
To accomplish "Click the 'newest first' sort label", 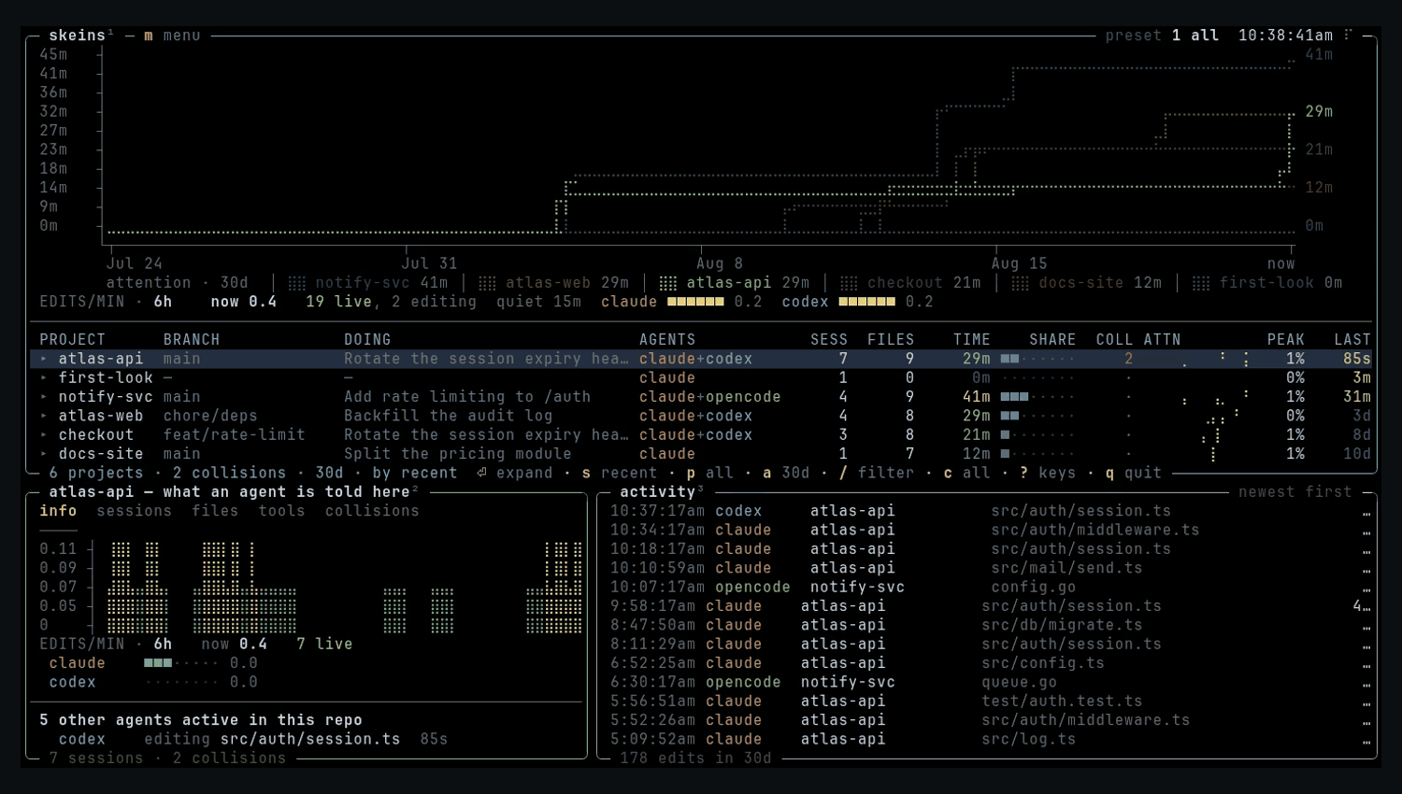I will 1295,492.
